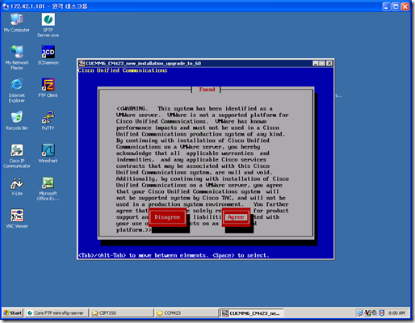Click the remote desktop title bar icon
The width and height of the screenshot is (415, 323).
coord(6,6)
